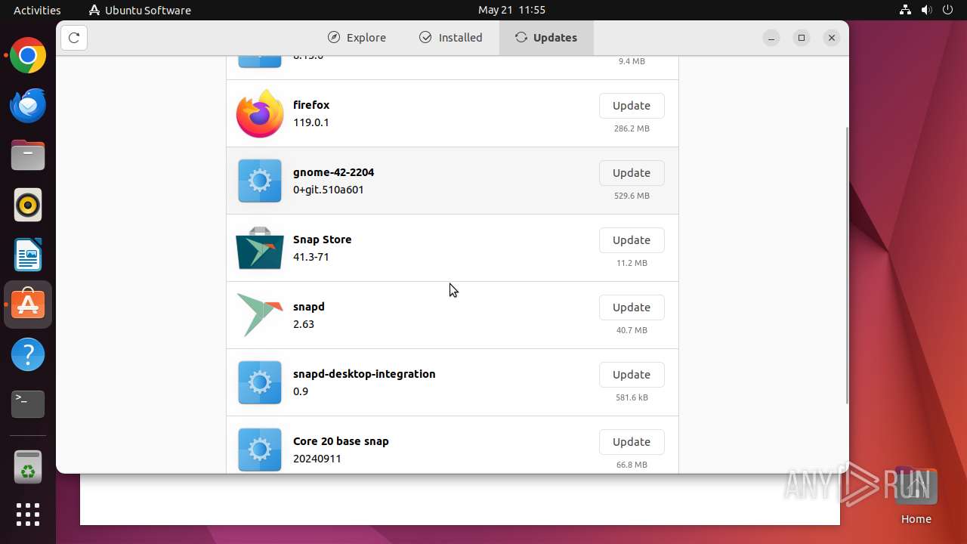Screen dimensions: 967x544
Task: Click the gnome-42-2204 gear icon
Action: tap(260, 181)
